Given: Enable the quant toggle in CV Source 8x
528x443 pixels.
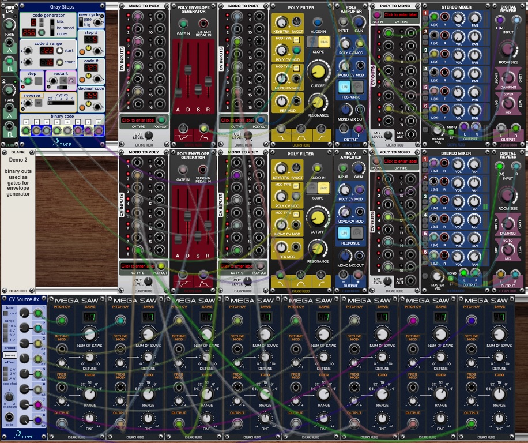Looking at the screenshot, I should (x=6, y=314).
